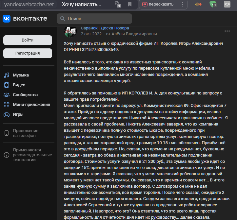Open Применяются рекомендательные технологии info

click(x=32, y=155)
